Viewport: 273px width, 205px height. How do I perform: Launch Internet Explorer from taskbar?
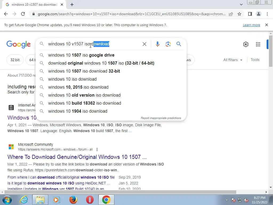(24, 200)
